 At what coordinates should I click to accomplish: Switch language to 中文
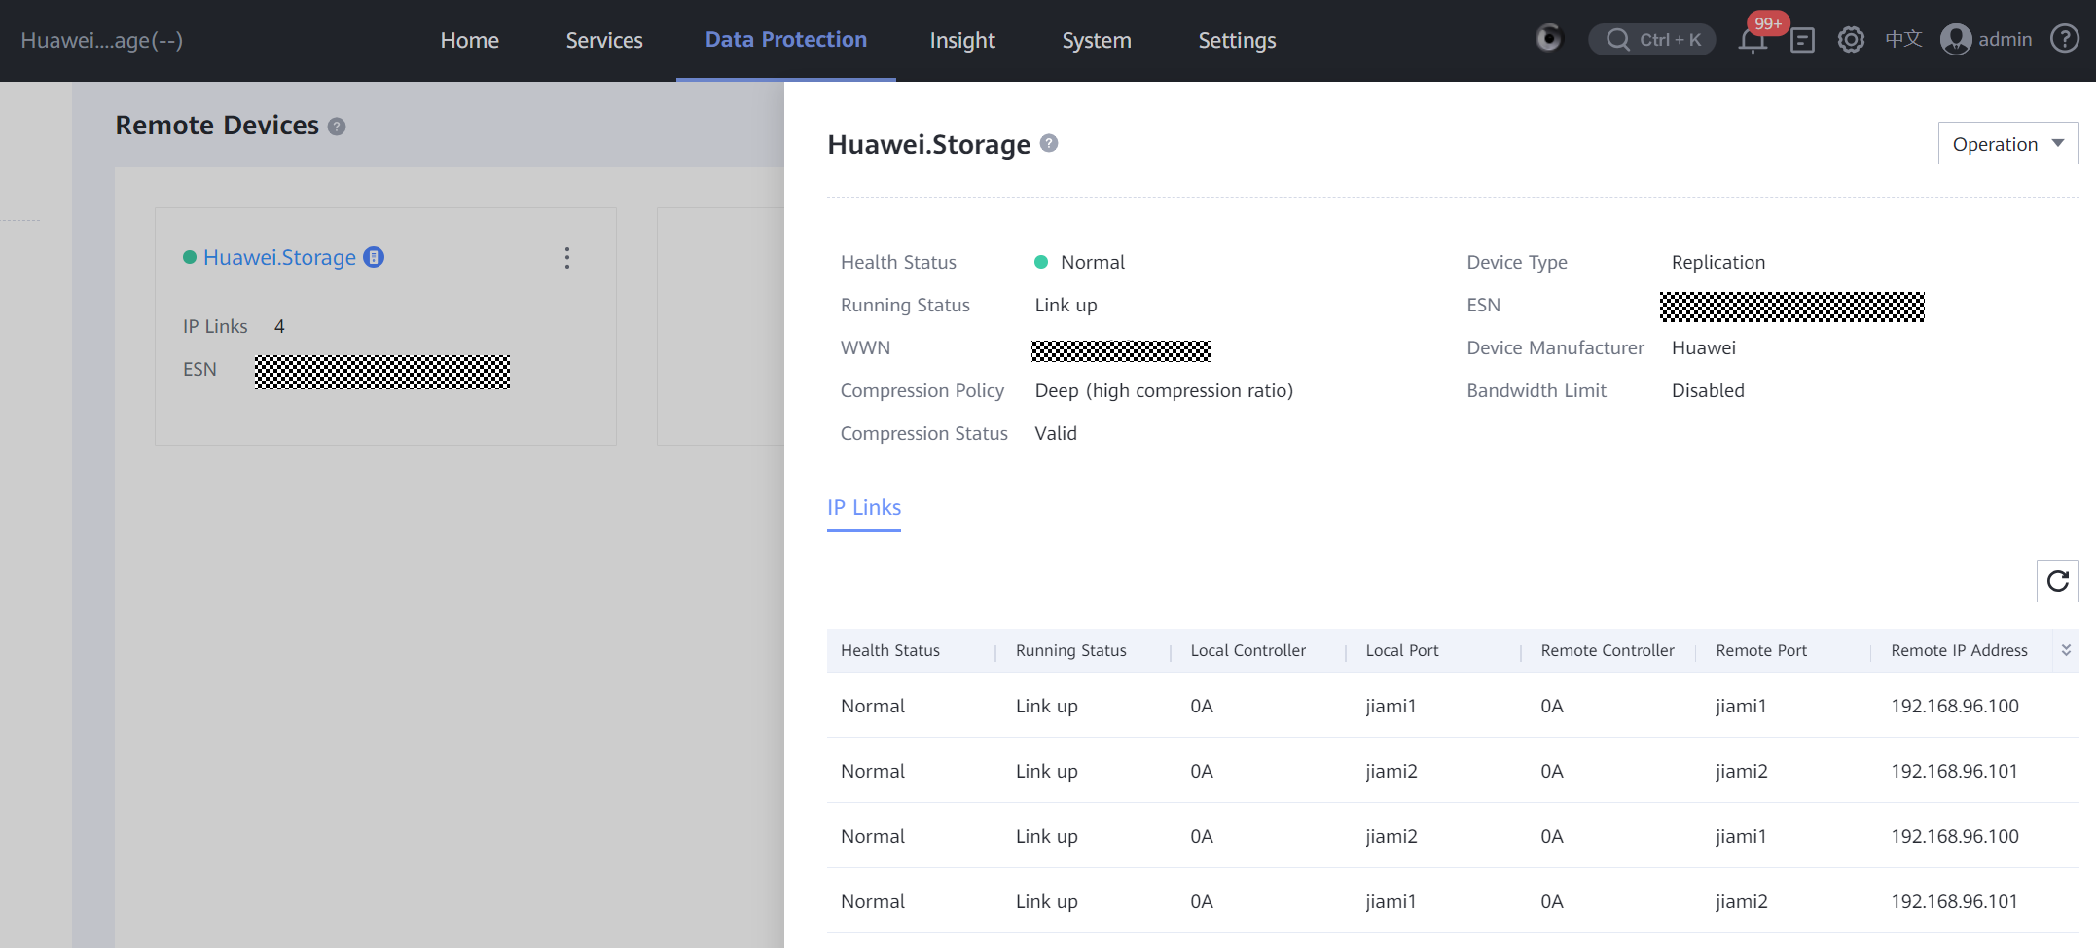1903,39
